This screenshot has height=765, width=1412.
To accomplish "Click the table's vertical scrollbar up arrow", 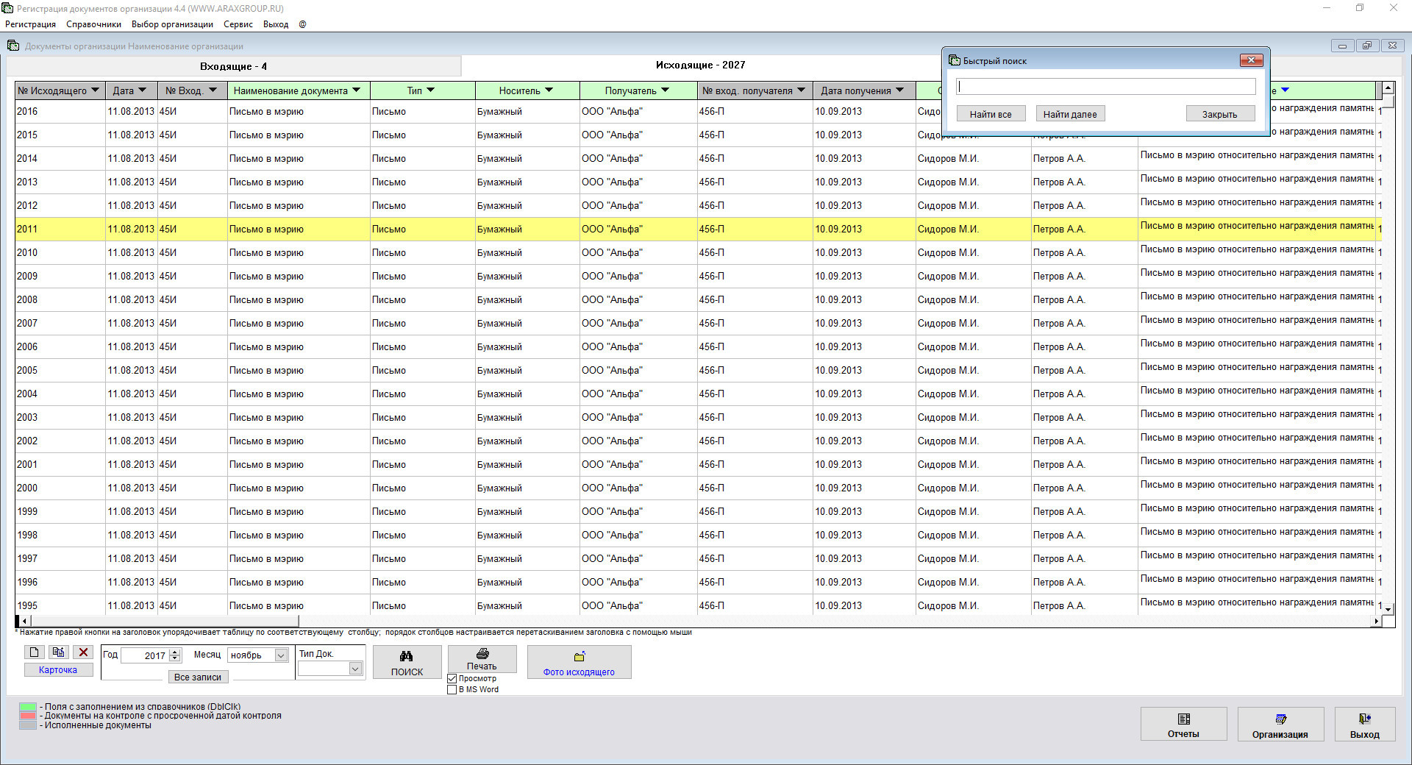I will pos(1388,88).
